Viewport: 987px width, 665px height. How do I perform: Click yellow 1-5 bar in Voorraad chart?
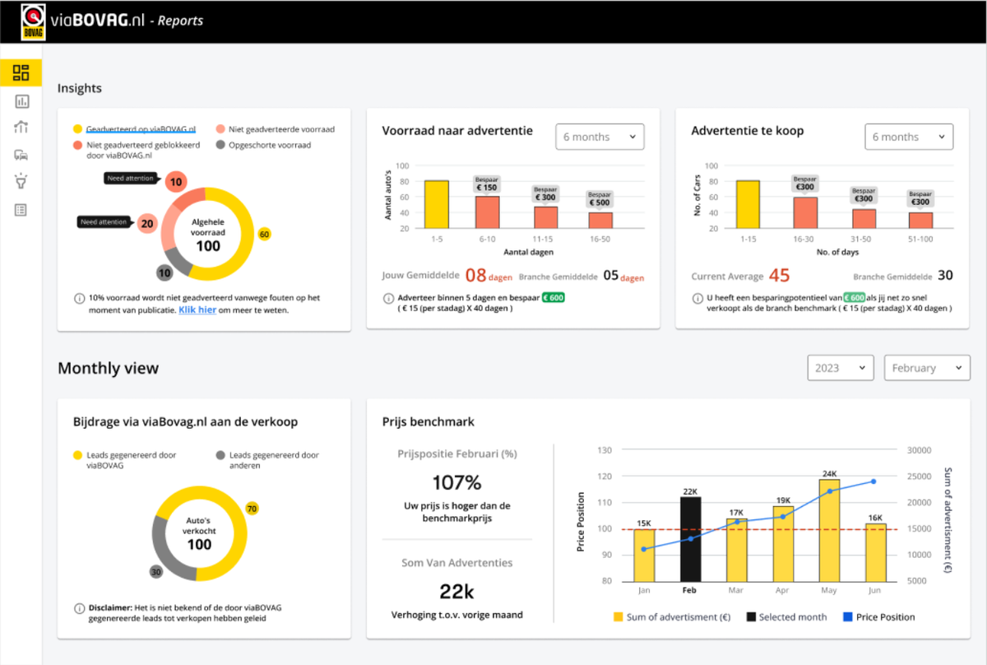pos(436,204)
